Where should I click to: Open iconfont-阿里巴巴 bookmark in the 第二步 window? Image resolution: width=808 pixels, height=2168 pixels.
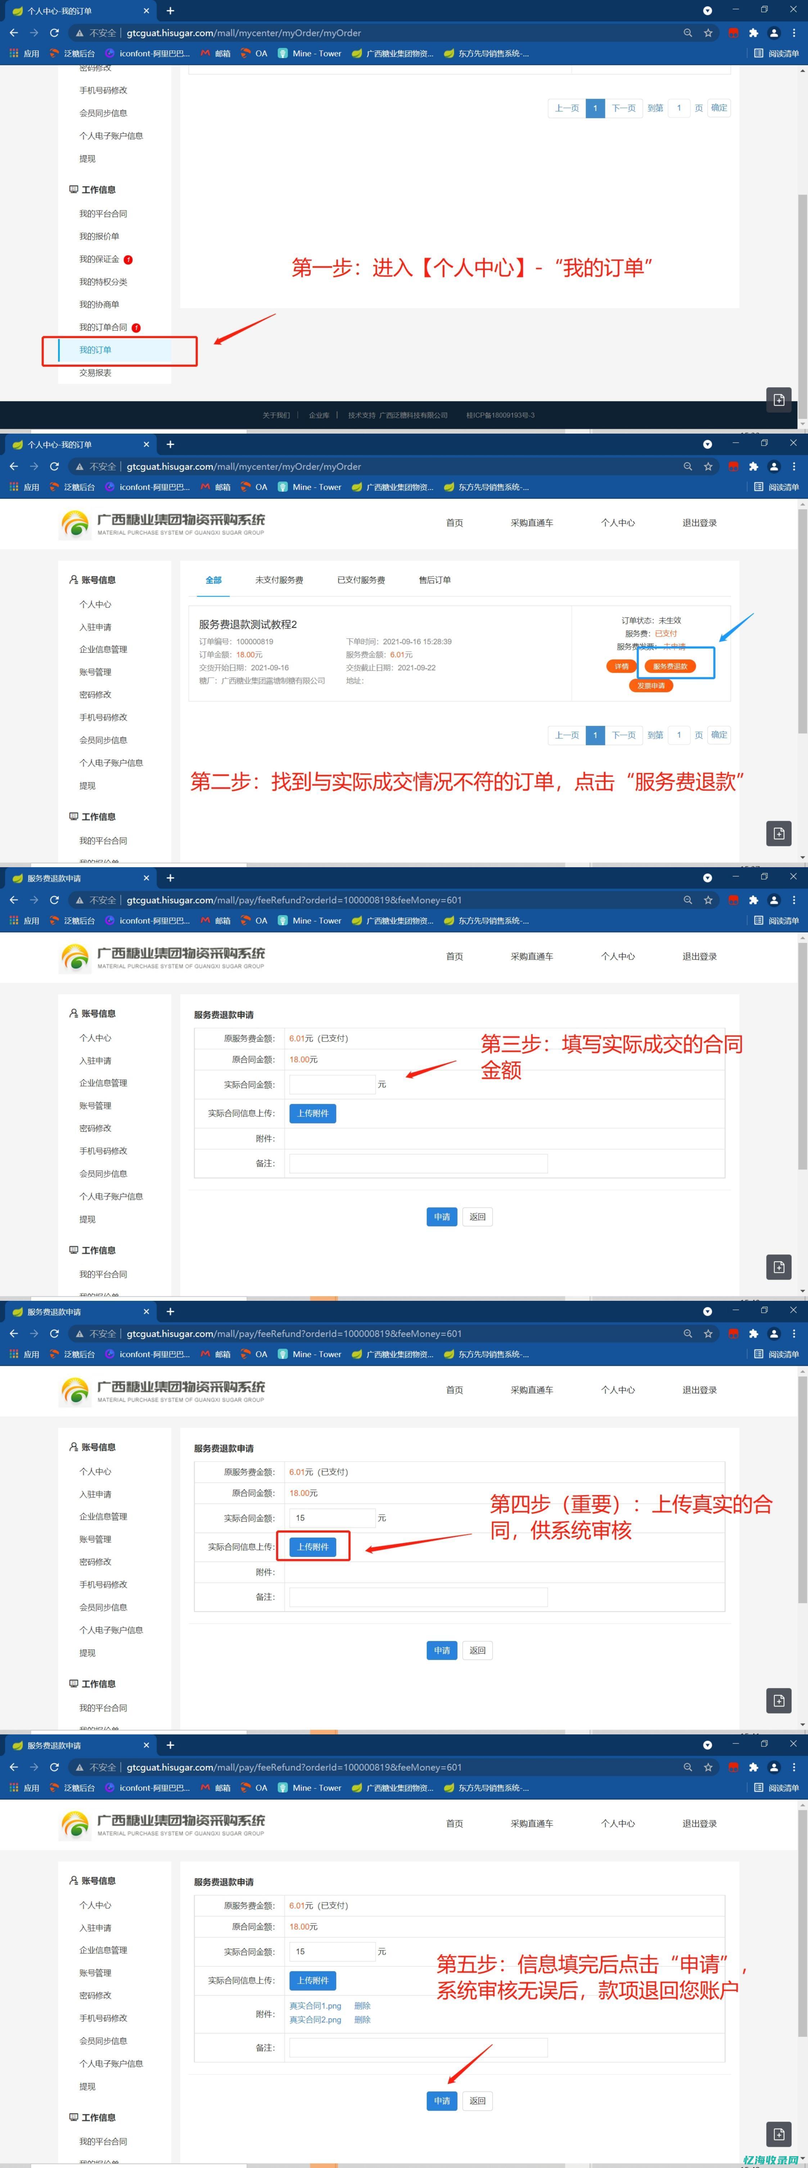pyautogui.click(x=147, y=486)
